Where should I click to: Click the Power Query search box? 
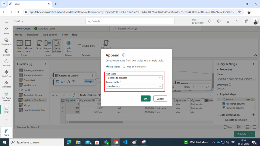click(x=156, y=28)
